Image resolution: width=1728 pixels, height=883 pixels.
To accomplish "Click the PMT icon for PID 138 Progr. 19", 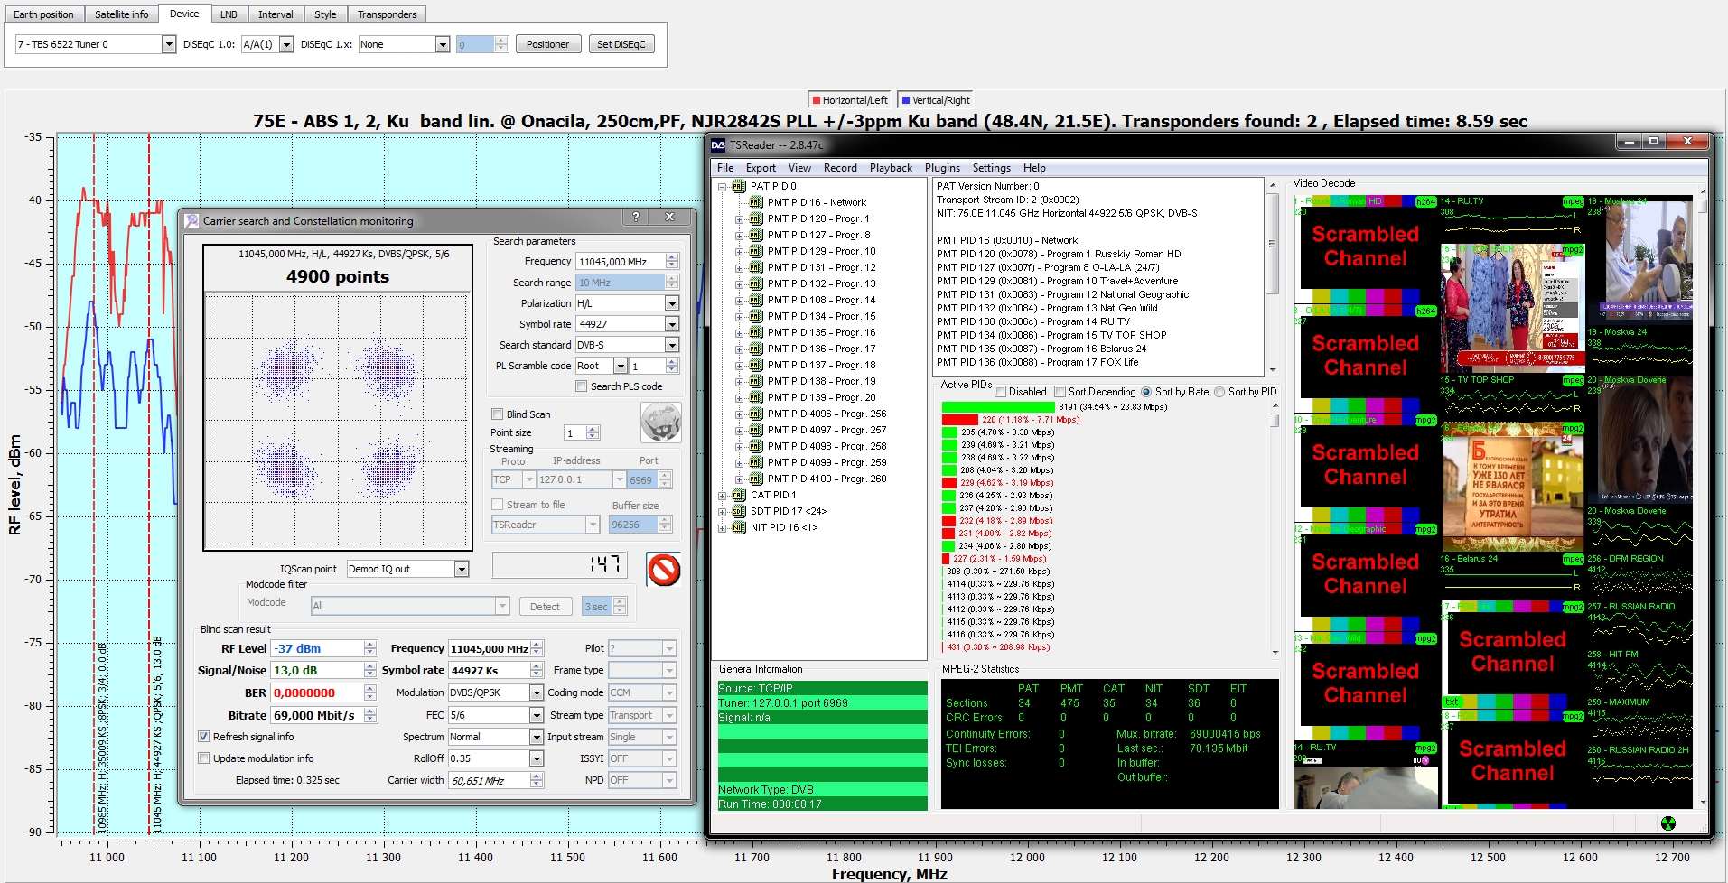I will [x=756, y=381].
